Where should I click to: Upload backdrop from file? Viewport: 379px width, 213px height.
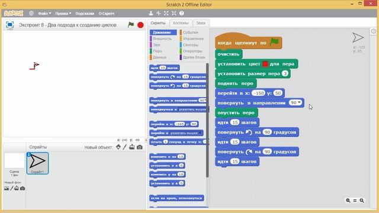[17, 188]
